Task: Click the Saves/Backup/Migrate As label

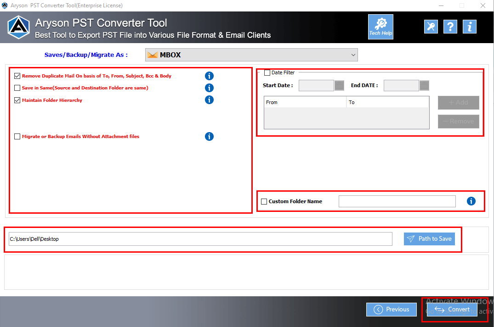Action: tap(86, 55)
